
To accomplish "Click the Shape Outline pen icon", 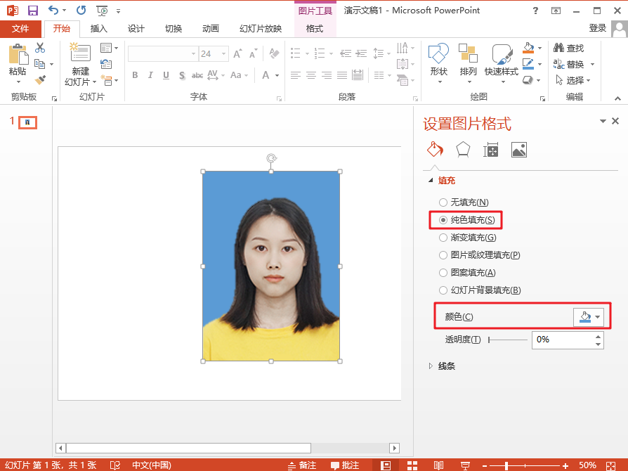I will click(x=529, y=64).
